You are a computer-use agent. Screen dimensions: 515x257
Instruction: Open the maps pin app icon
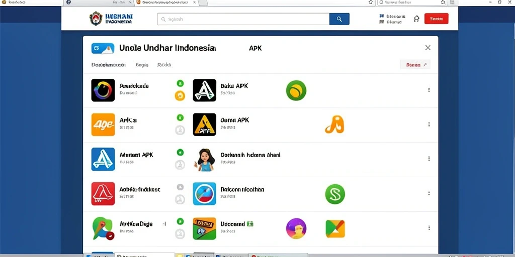[x=103, y=228]
